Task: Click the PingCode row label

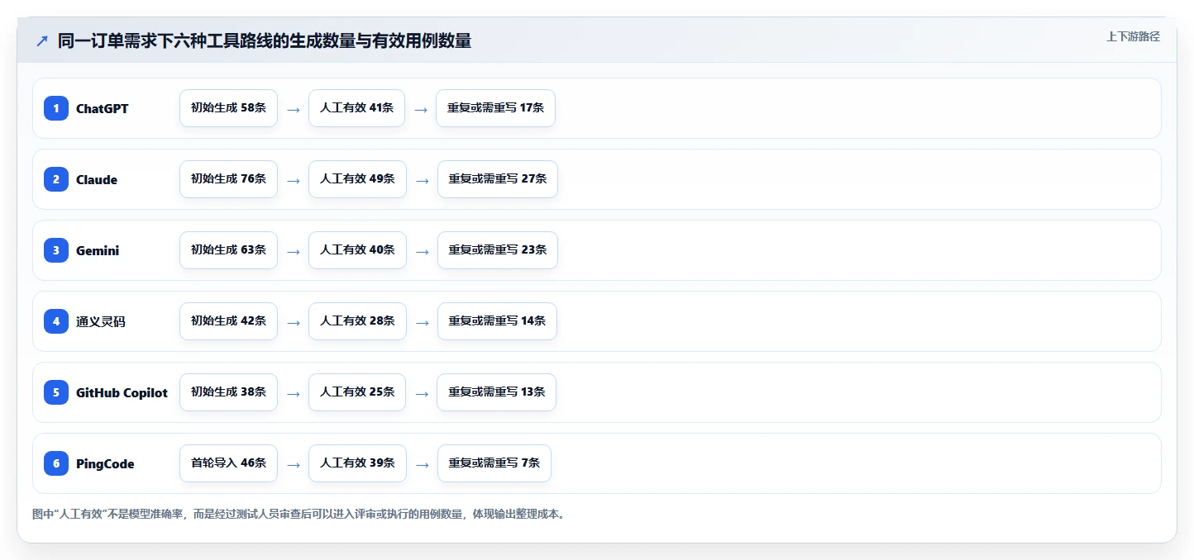Action: tap(105, 463)
